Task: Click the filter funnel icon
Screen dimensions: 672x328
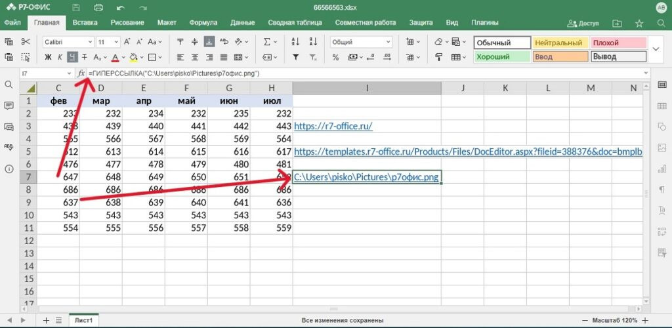Action: click(x=296, y=57)
